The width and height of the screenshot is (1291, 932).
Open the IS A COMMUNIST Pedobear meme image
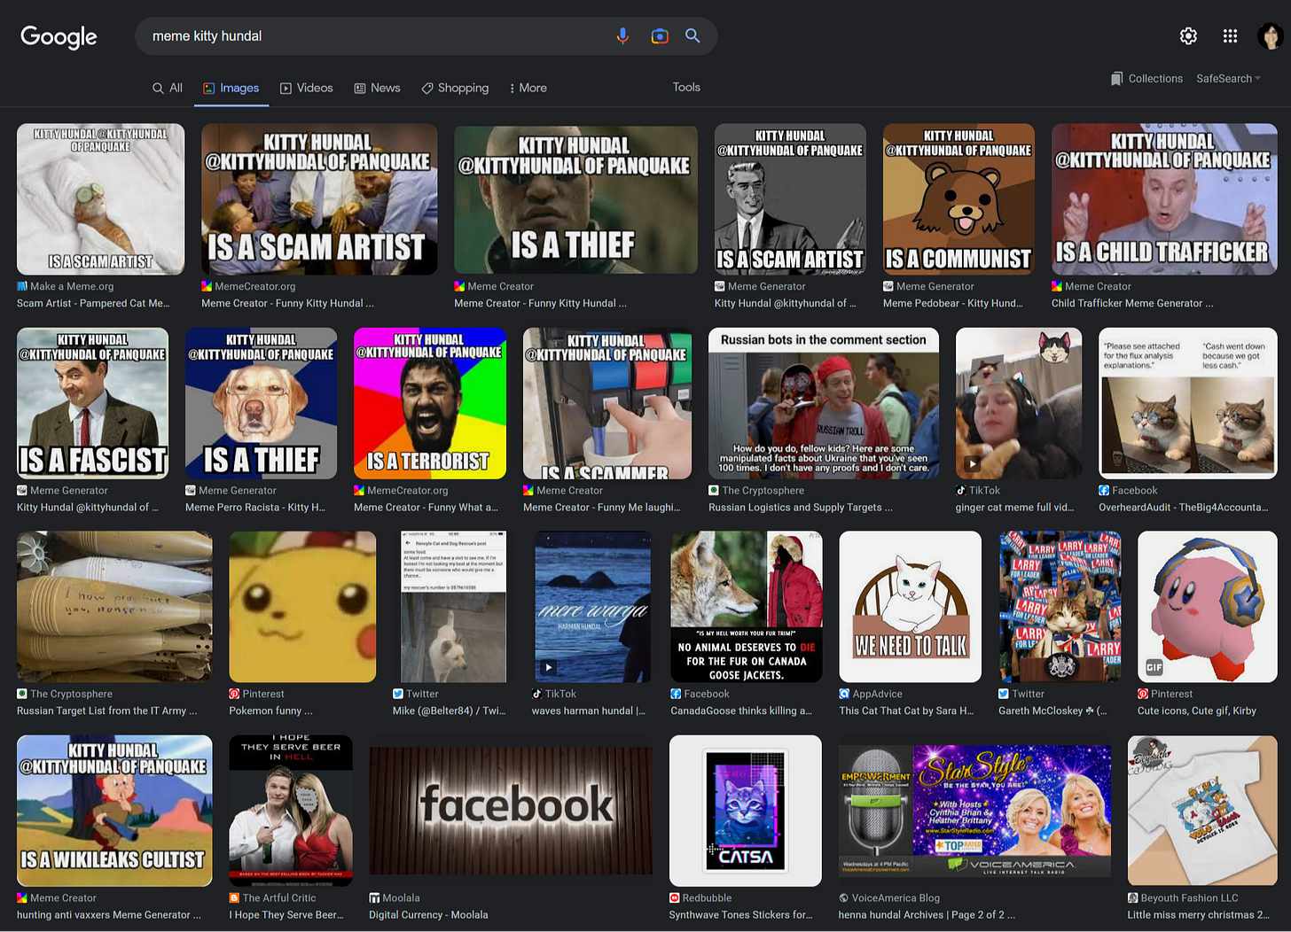958,198
